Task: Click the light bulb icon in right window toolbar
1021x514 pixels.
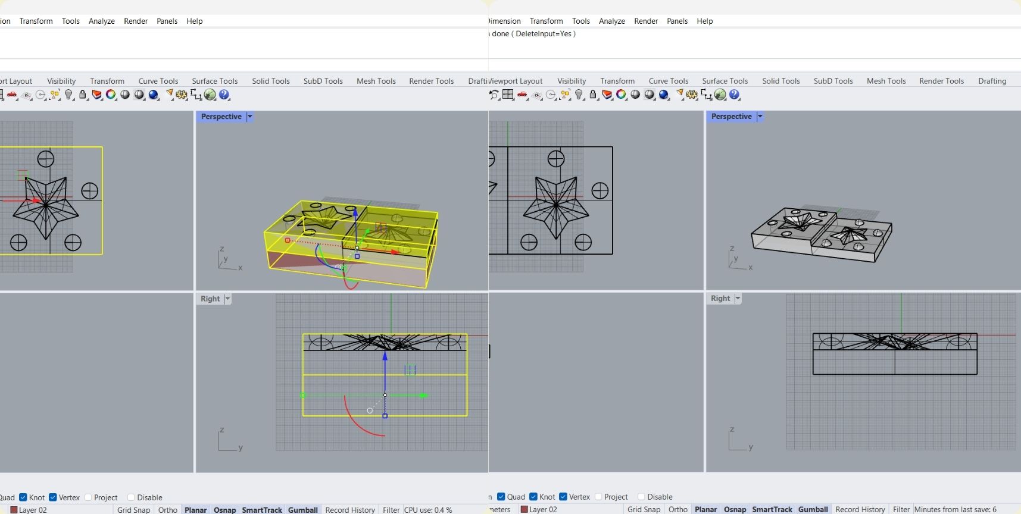Action: tap(579, 95)
